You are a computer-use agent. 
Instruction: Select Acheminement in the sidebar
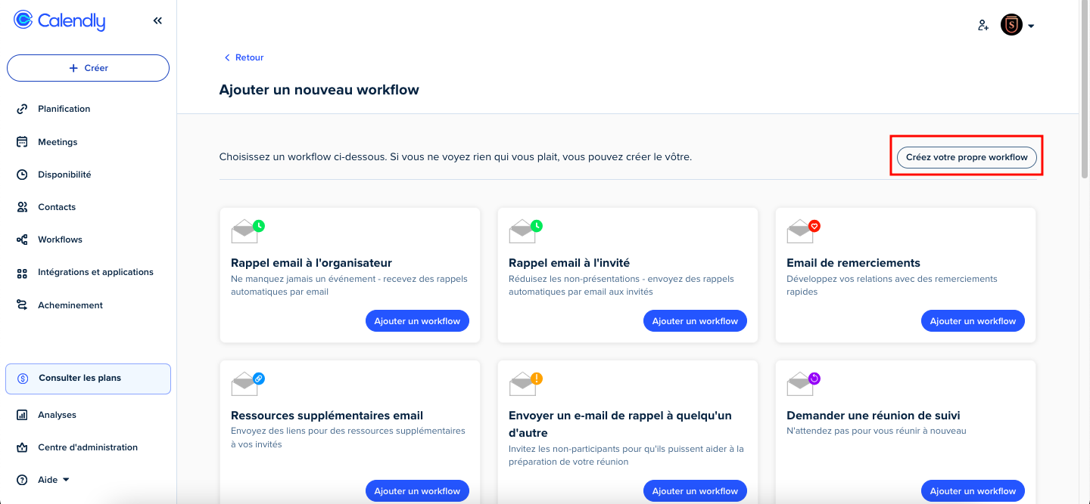pos(70,305)
